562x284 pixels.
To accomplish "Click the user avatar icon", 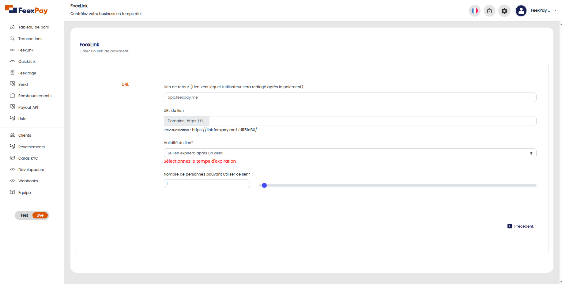I will tap(521, 11).
